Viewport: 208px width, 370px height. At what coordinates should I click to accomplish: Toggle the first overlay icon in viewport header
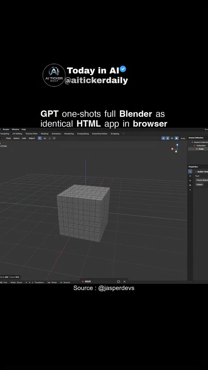point(163,138)
